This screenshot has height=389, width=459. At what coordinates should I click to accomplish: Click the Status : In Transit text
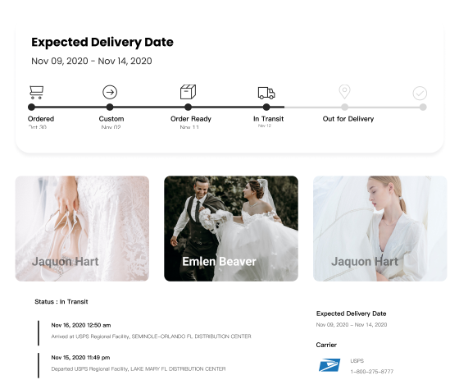click(61, 302)
